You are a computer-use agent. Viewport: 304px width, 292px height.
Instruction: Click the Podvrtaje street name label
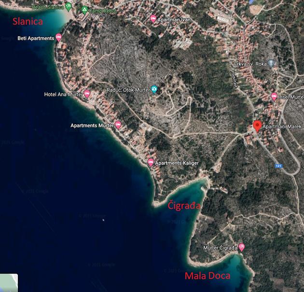click(234, 79)
